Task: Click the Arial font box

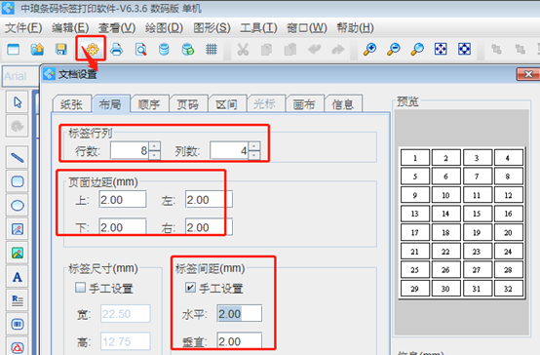Action: pyautogui.click(x=19, y=76)
